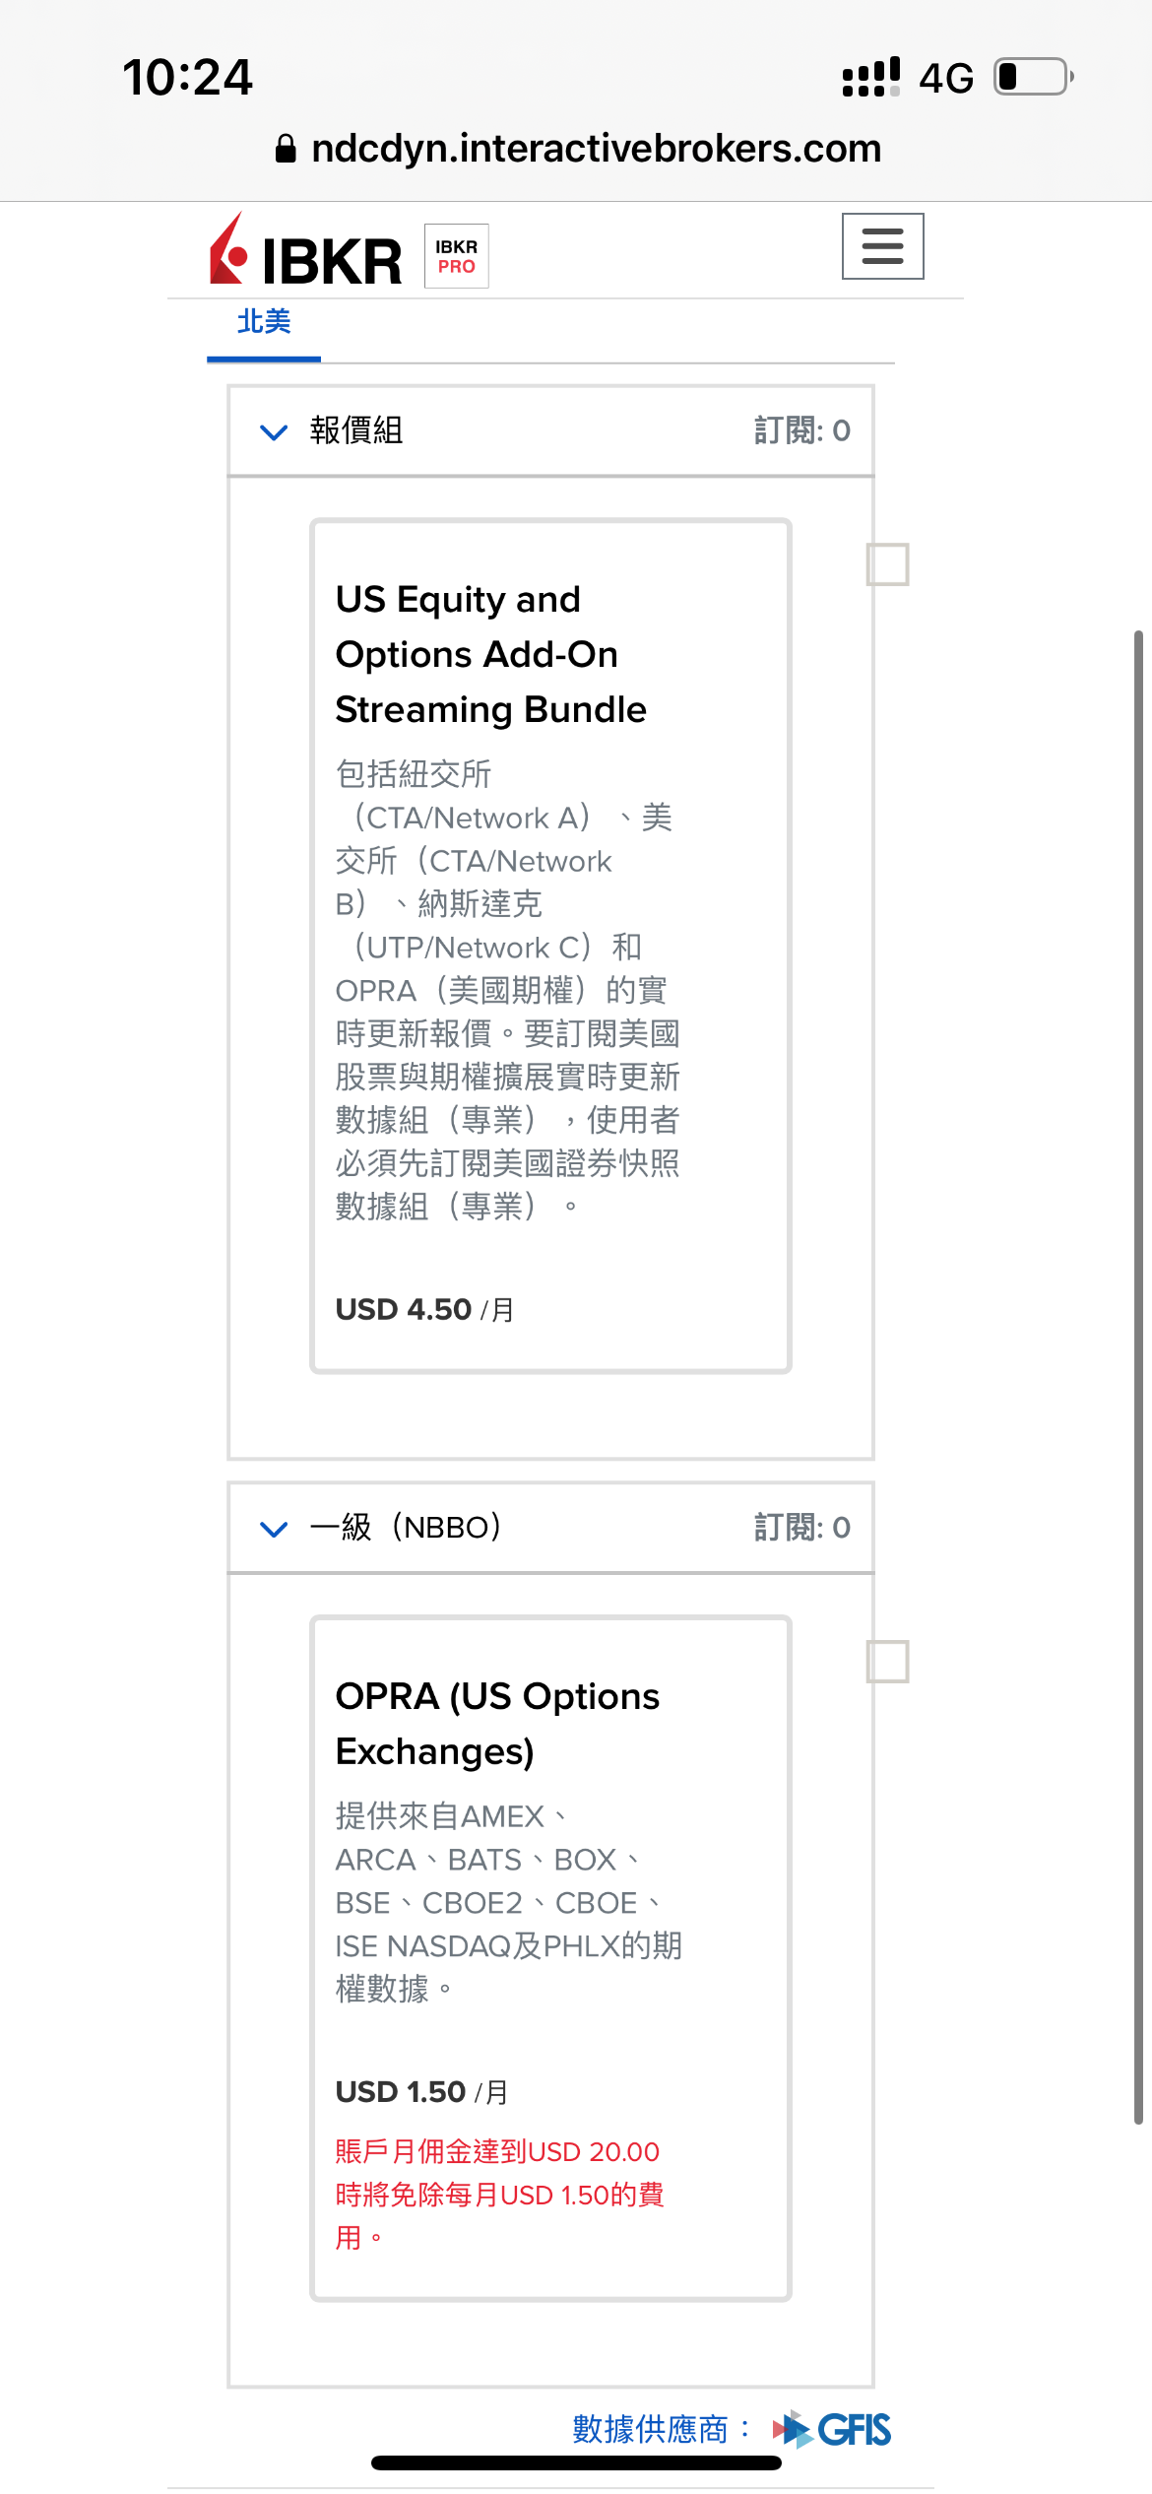Tap the cellular signal bars icon

(870, 77)
